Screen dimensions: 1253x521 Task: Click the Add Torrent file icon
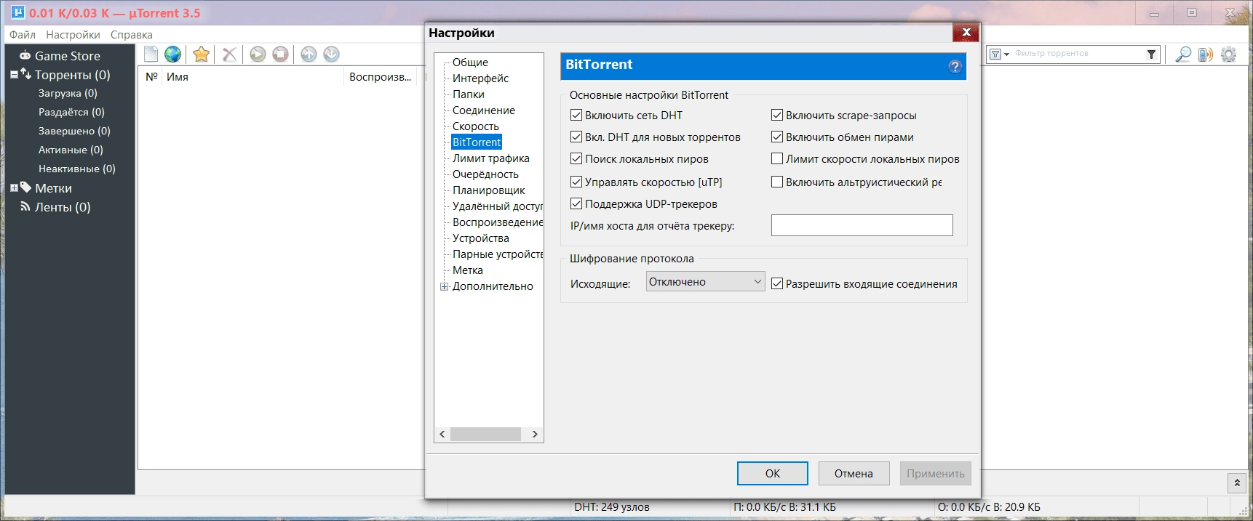coord(151,54)
